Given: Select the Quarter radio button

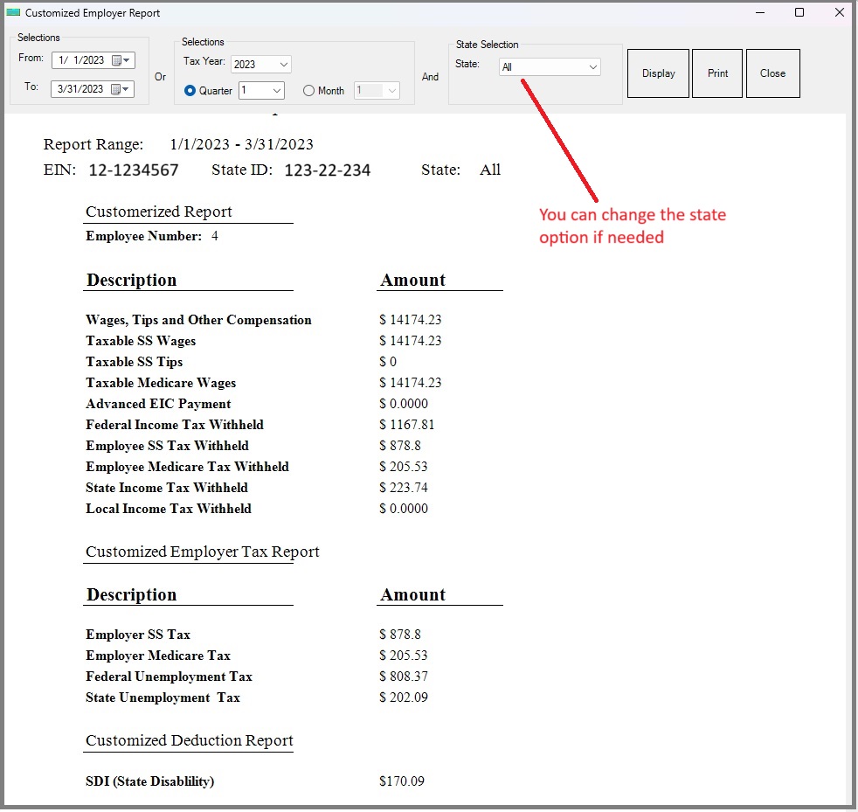Looking at the screenshot, I should pos(190,91).
